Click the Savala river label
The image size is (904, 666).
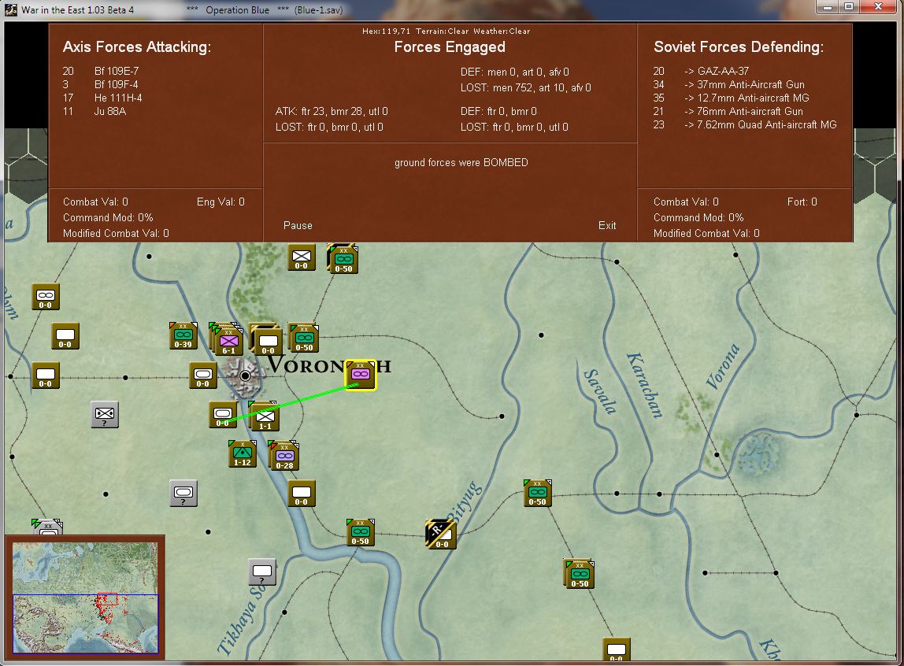coord(599,391)
